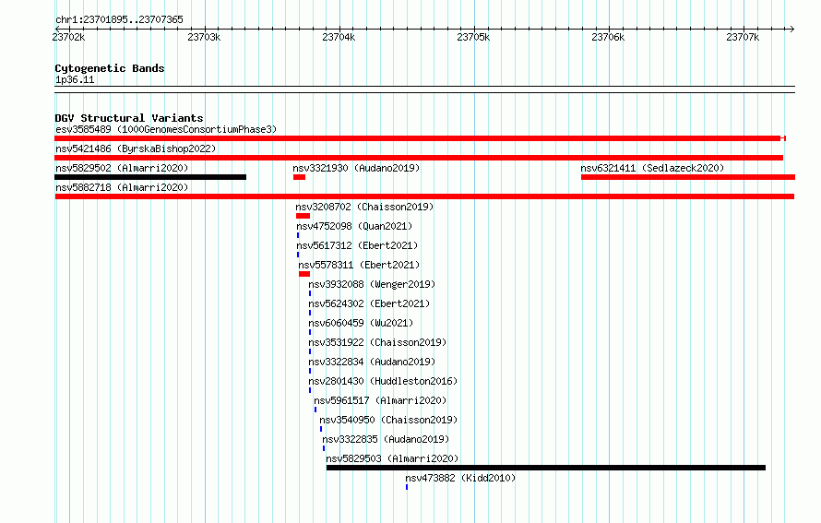Click blue marker under nsv2801430
This screenshot has width=821, height=523.
(309, 390)
